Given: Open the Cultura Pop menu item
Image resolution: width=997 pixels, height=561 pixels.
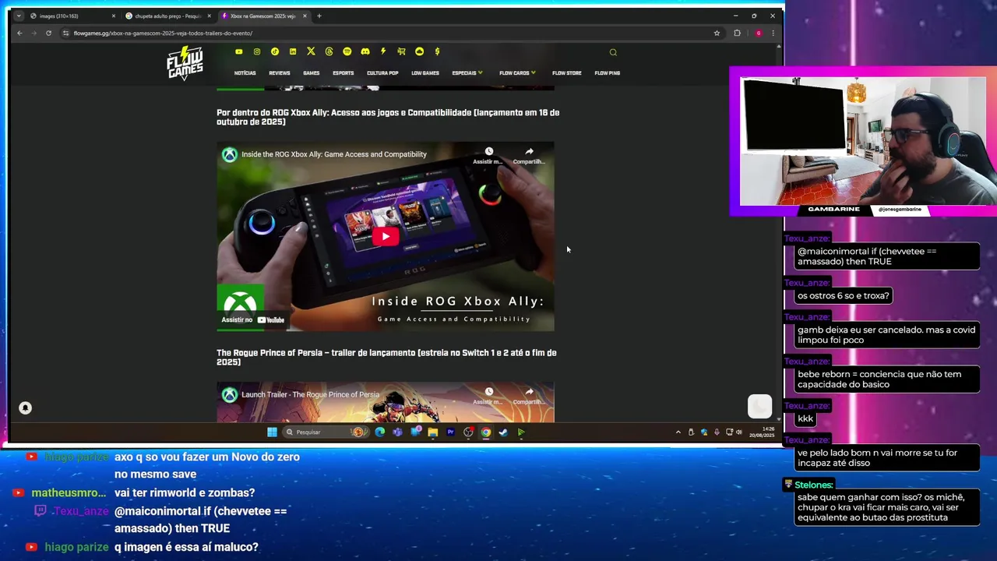Looking at the screenshot, I should coord(382,73).
